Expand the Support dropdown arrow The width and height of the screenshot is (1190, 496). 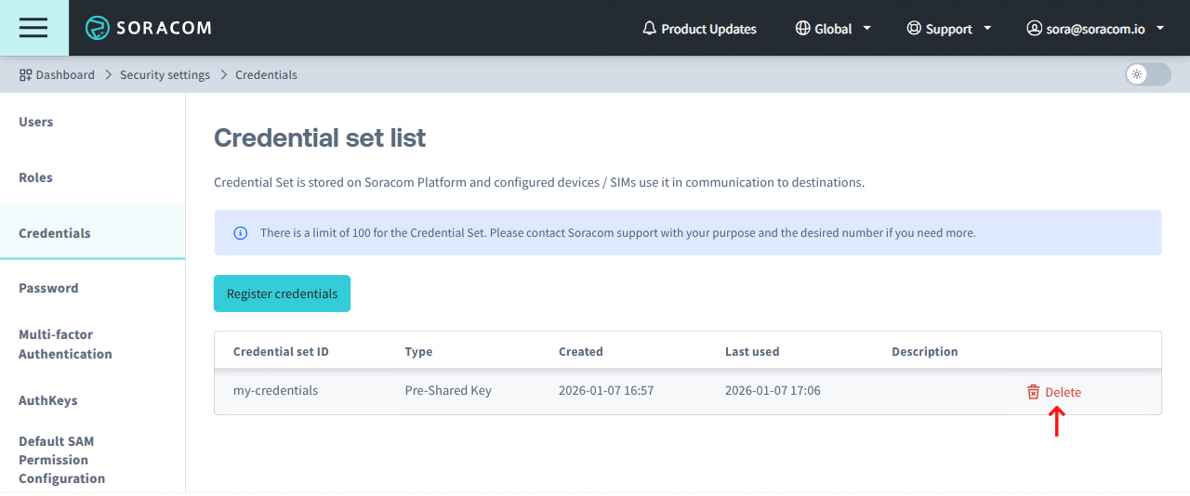pyautogui.click(x=987, y=29)
